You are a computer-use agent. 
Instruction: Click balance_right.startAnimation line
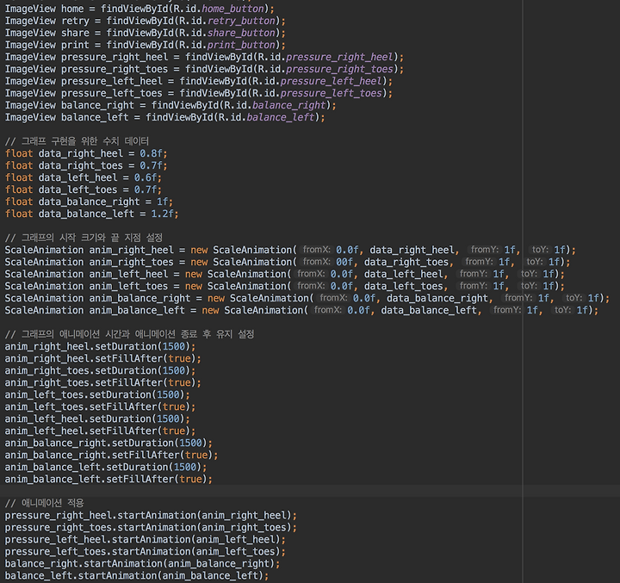pyautogui.click(x=142, y=563)
